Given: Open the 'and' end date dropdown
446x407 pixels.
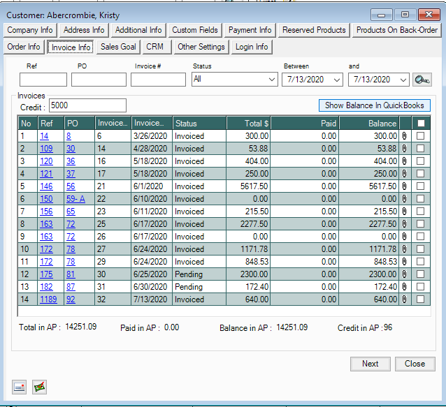Looking at the screenshot, I should pyautogui.click(x=402, y=80).
